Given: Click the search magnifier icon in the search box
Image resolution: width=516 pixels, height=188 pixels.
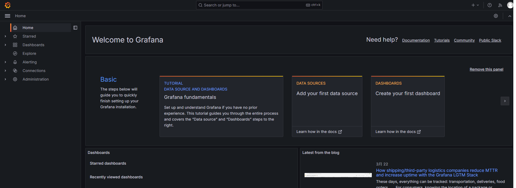Looking at the screenshot, I should (200, 5).
